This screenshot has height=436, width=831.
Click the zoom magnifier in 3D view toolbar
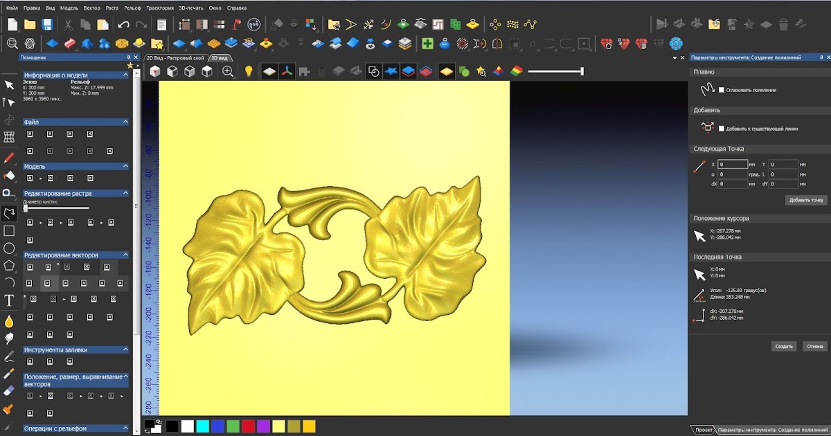tap(227, 71)
